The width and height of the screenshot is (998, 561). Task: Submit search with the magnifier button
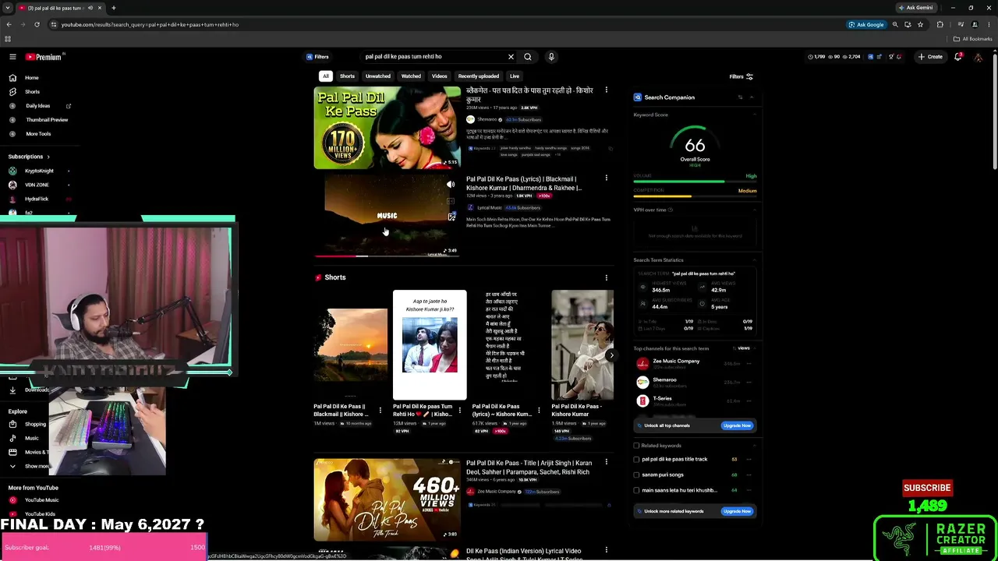pos(528,57)
